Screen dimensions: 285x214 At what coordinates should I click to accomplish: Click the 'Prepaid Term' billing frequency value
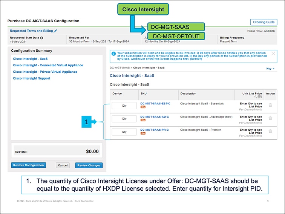tap(228, 41)
